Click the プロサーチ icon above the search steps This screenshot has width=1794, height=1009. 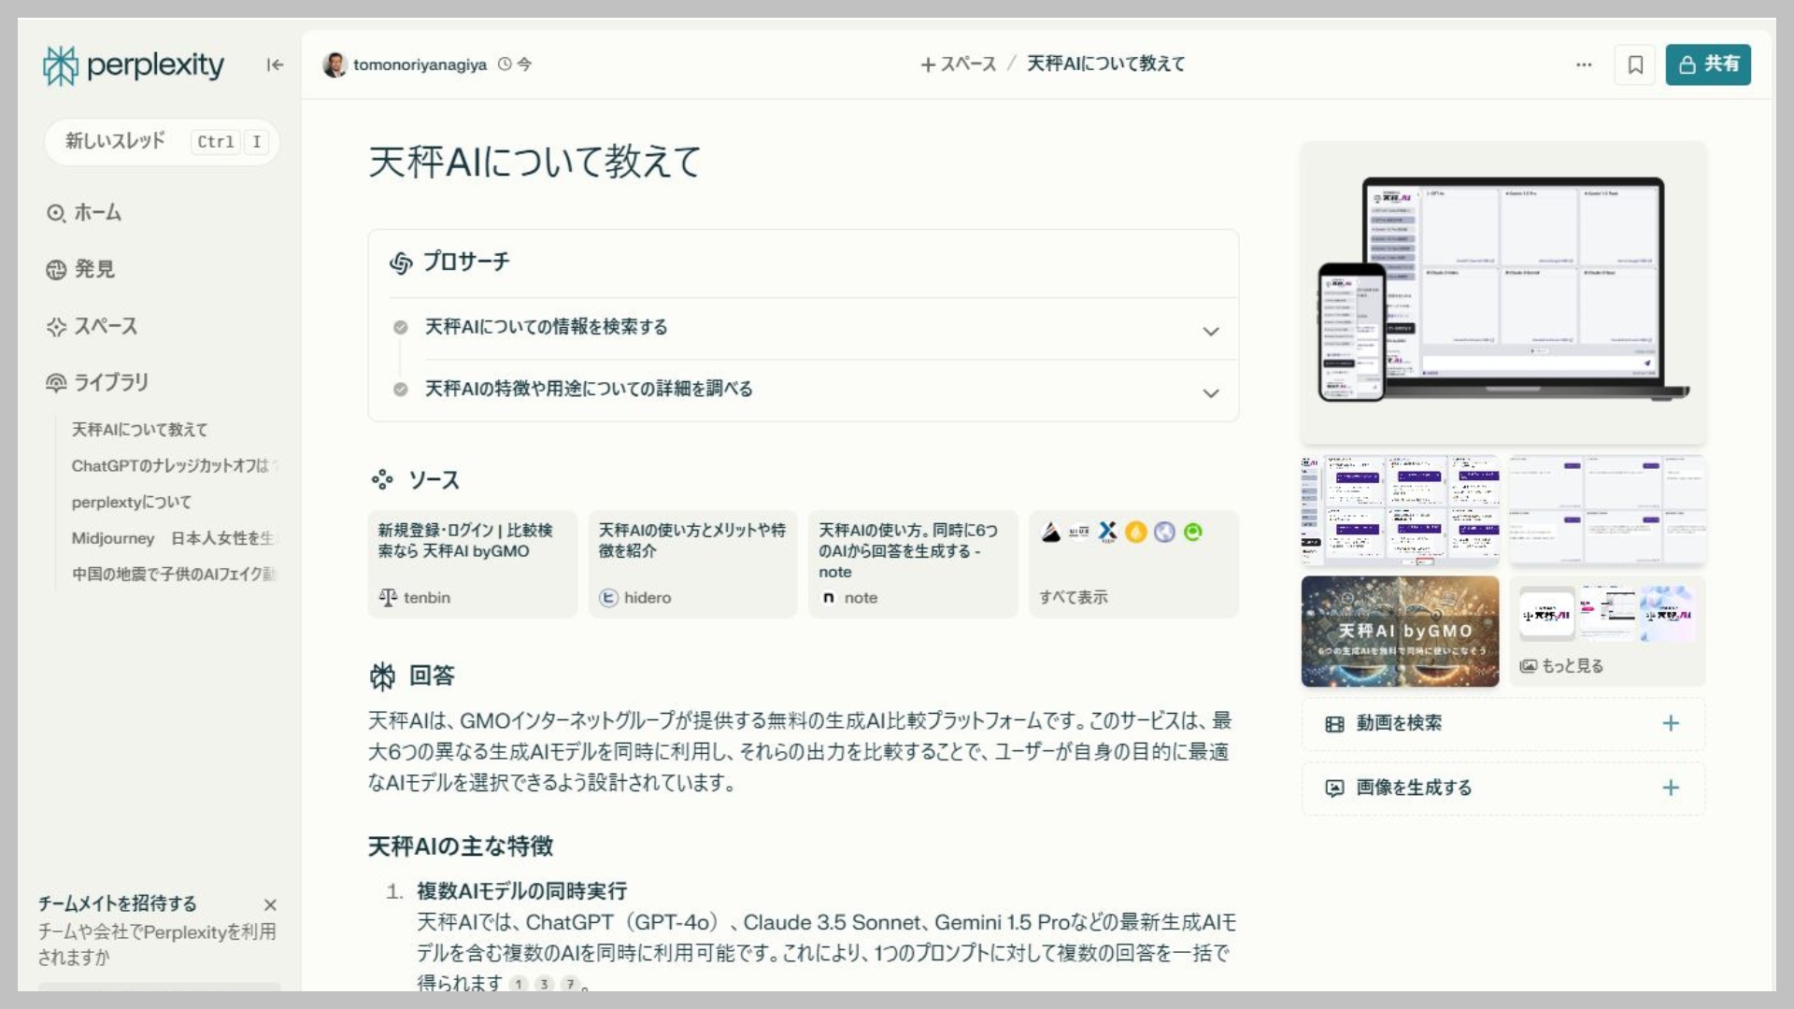point(402,263)
